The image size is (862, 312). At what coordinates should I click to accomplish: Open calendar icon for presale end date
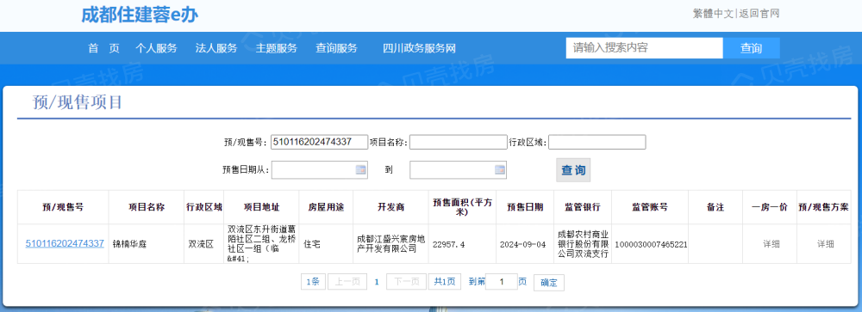pyautogui.click(x=500, y=170)
